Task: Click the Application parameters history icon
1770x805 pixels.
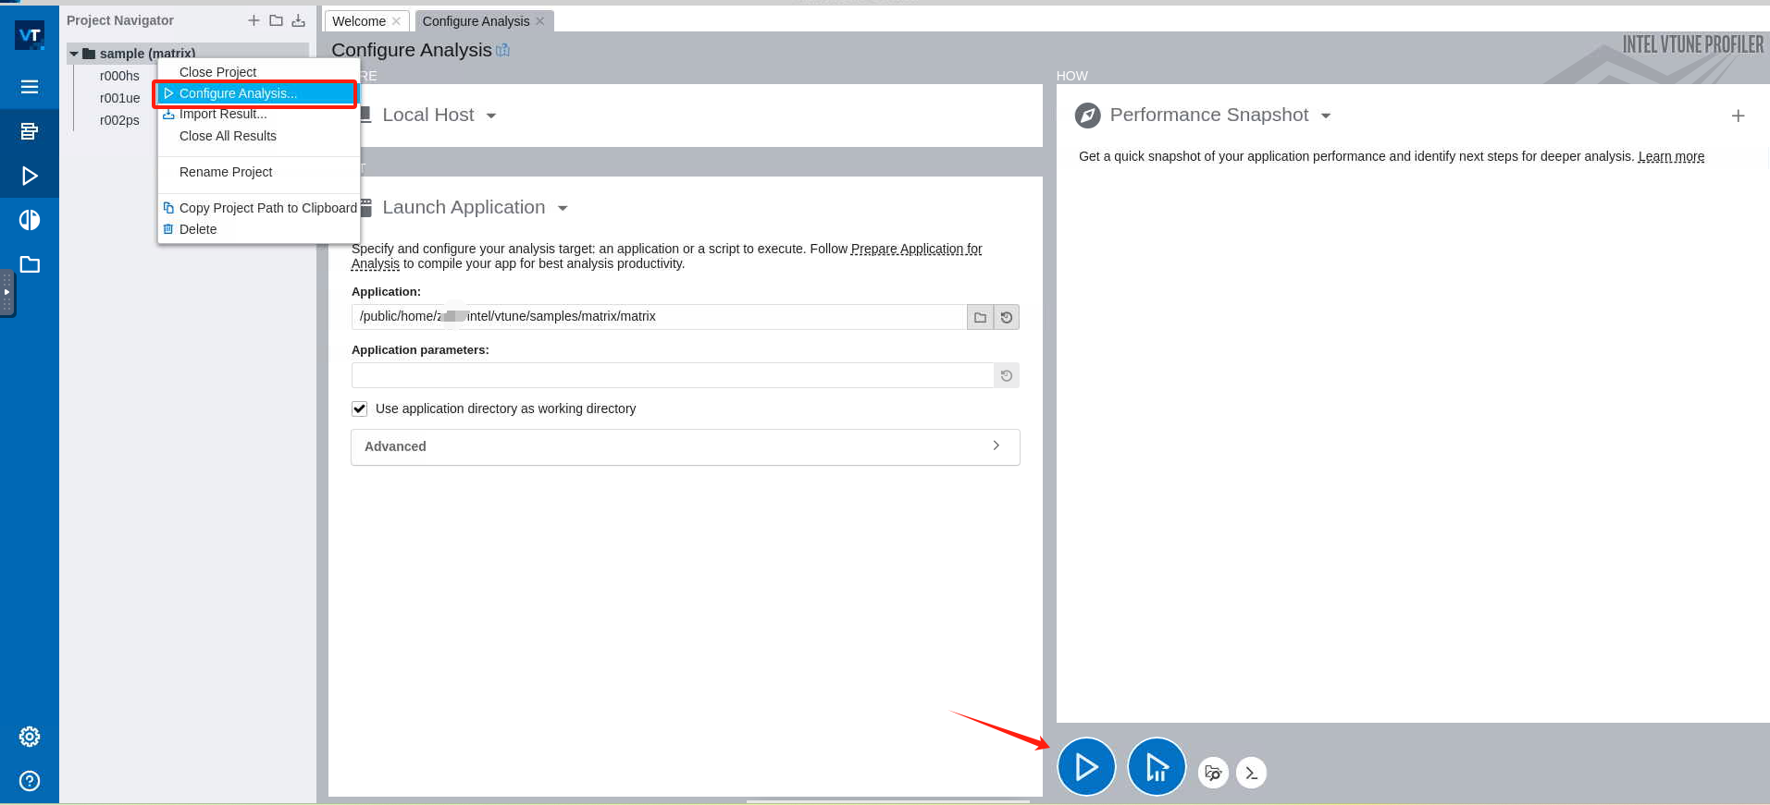Action: (1007, 375)
